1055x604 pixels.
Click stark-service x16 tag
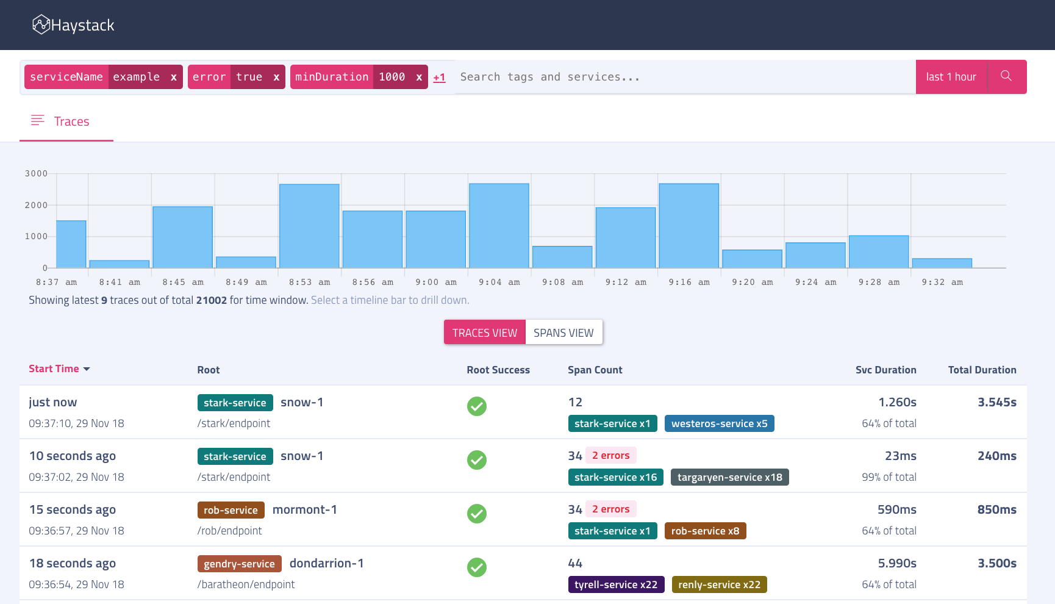pyautogui.click(x=616, y=477)
